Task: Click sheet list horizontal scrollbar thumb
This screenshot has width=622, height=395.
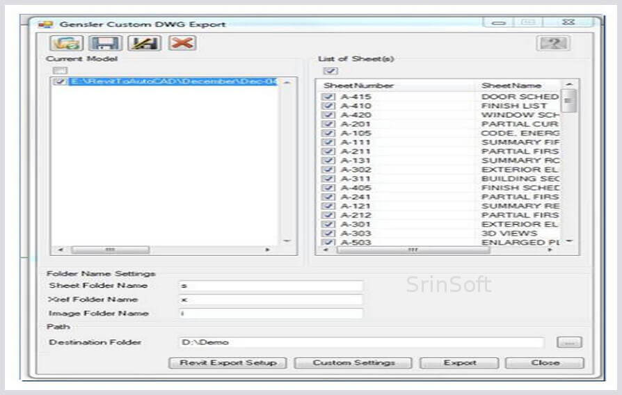Action: click(x=413, y=250)
